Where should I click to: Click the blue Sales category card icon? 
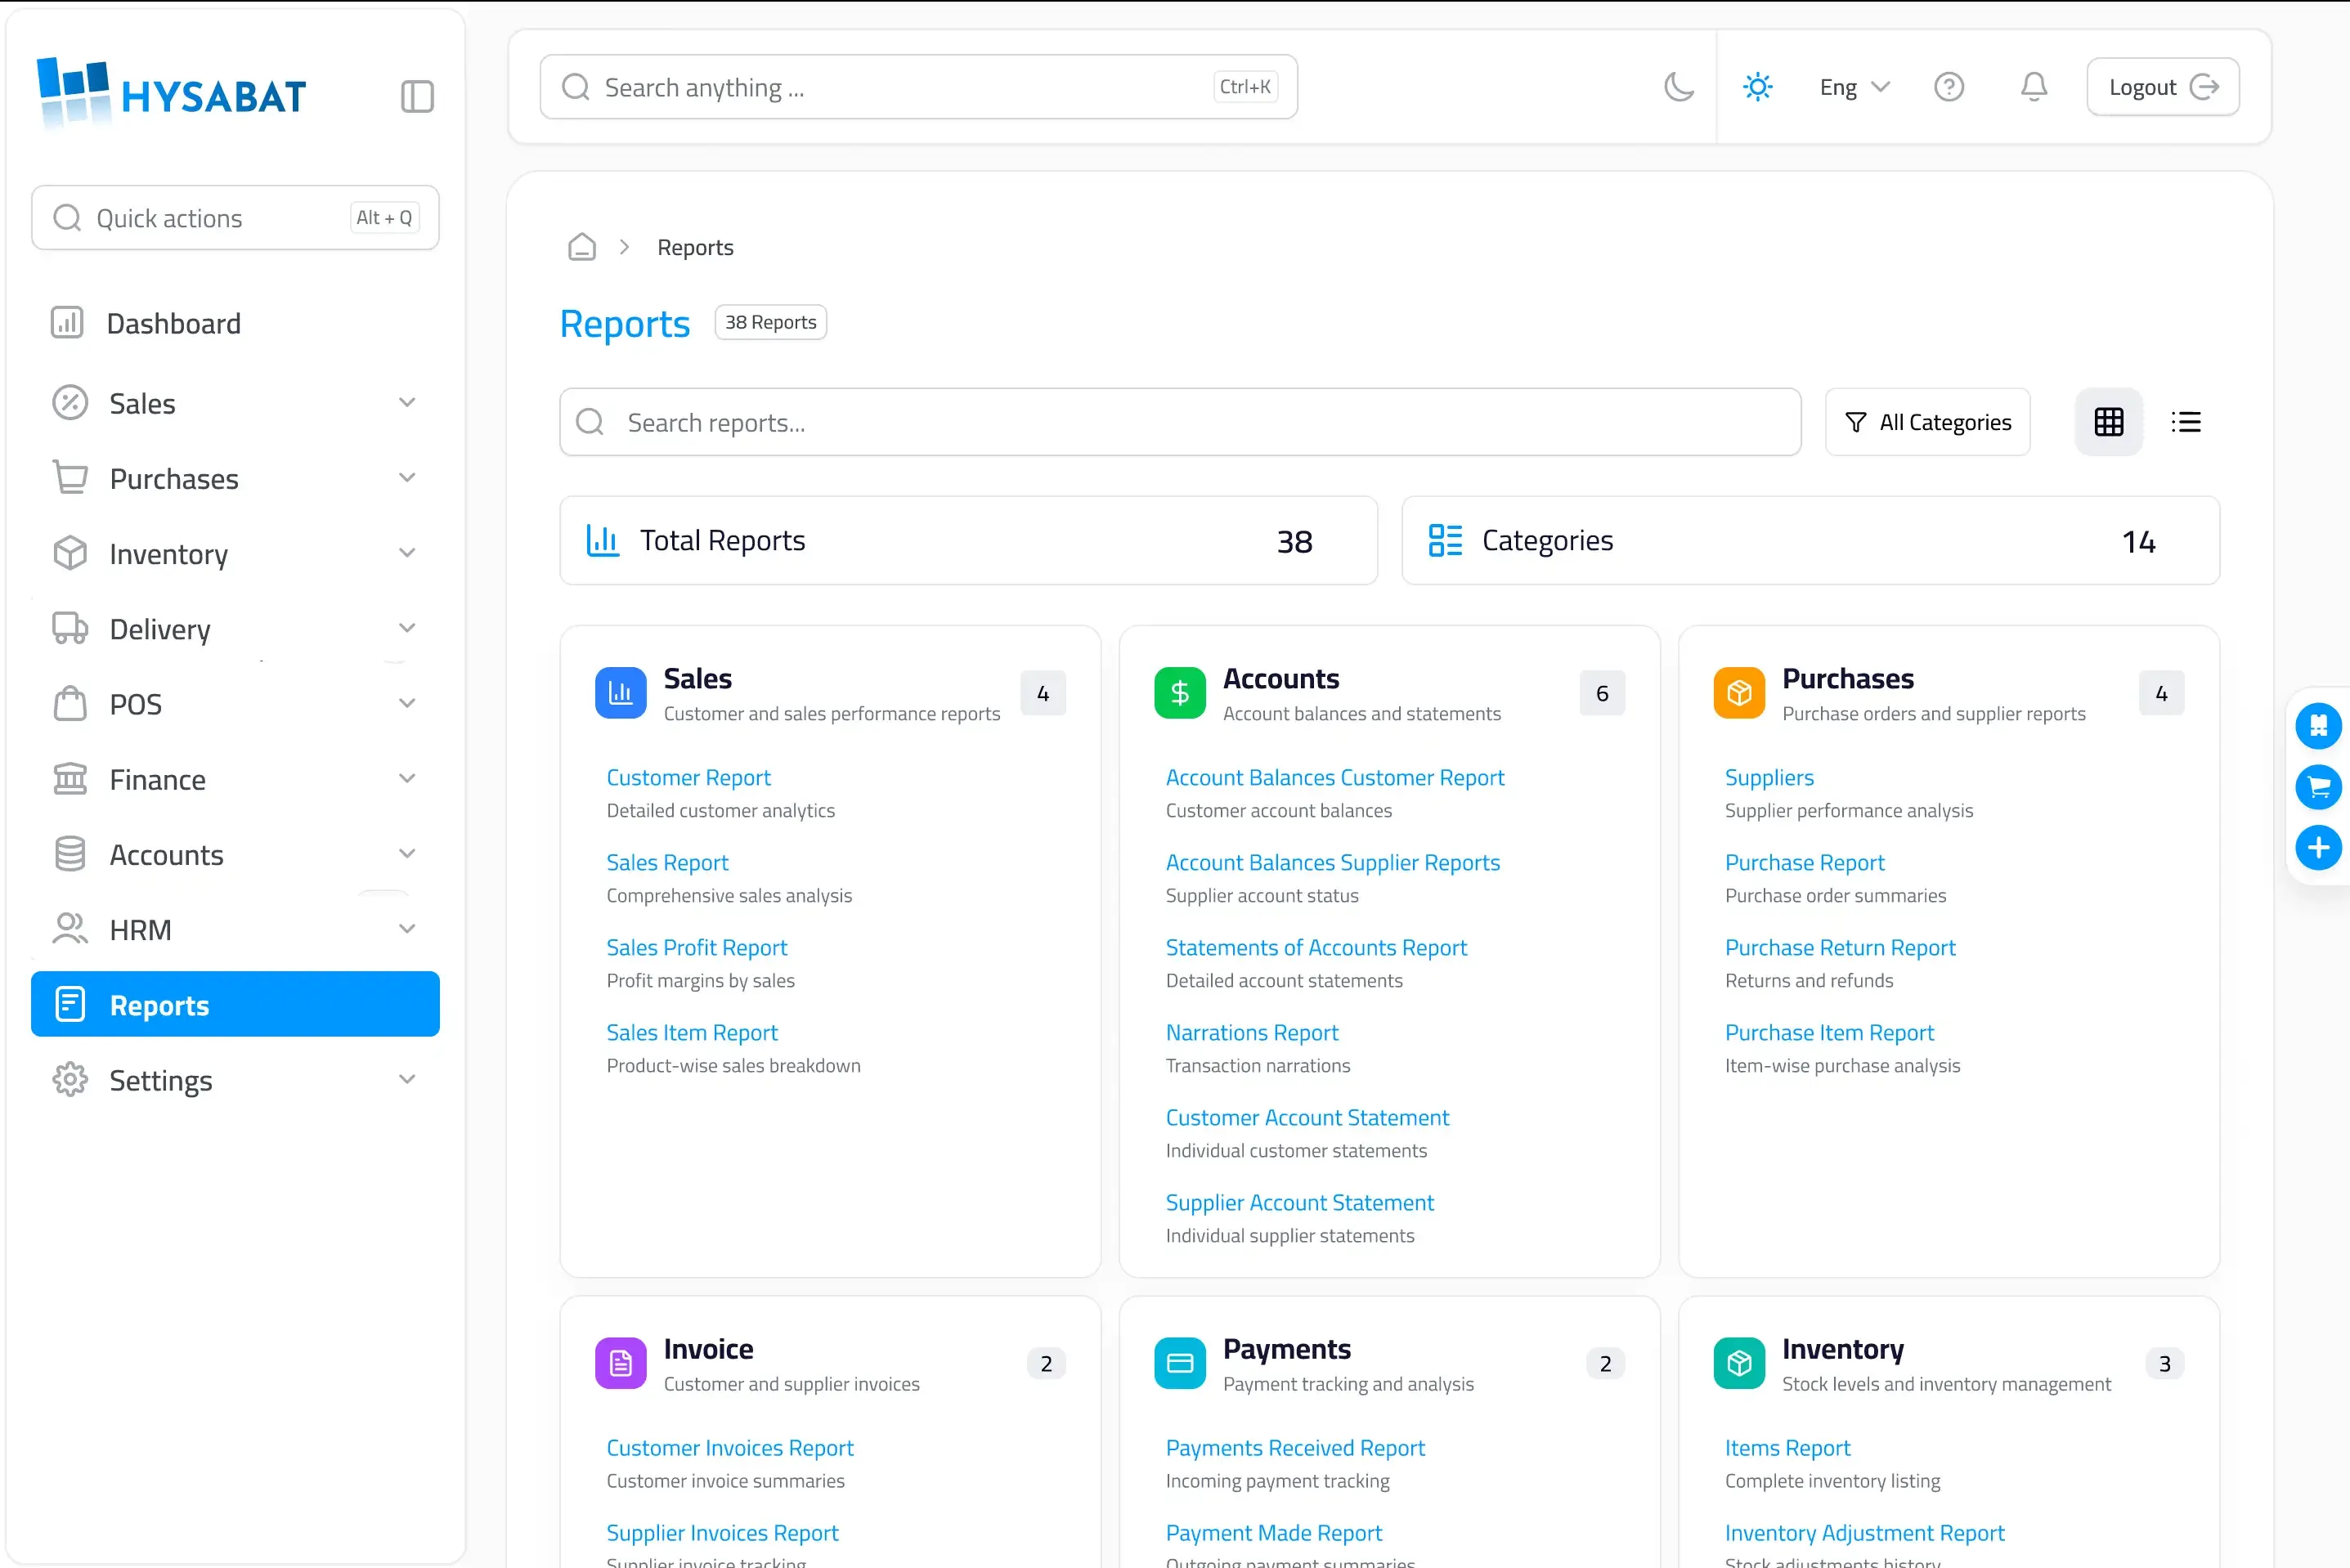620,693
